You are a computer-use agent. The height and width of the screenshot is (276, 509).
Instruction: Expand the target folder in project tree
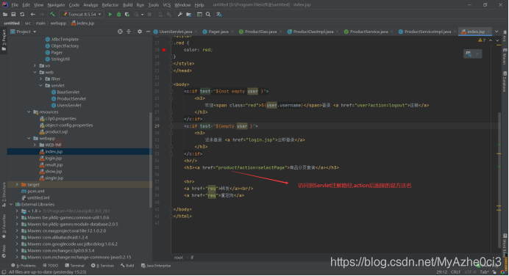click(17, 185)
